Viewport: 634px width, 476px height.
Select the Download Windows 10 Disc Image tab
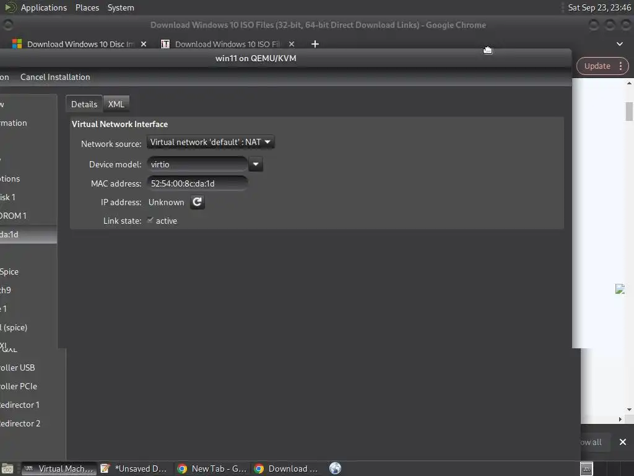(80, 44)
